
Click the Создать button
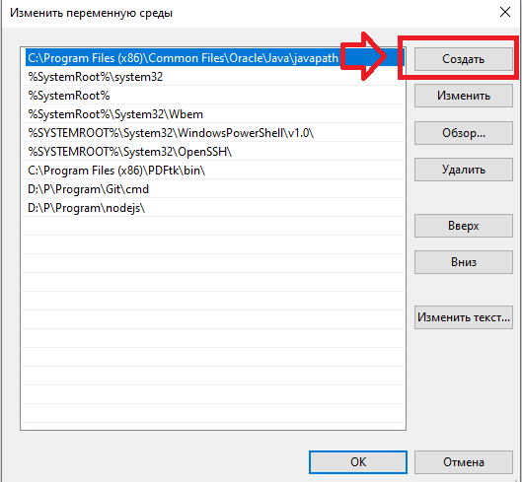tap(464, 59)
